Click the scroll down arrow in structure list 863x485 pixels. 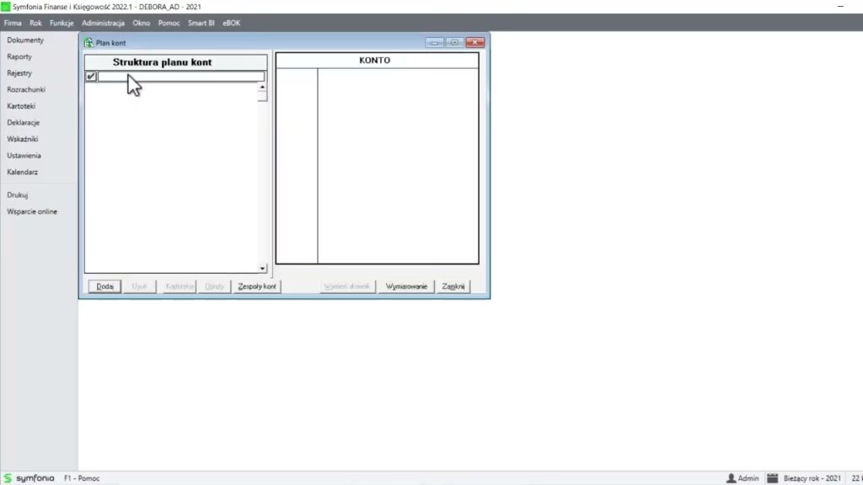point(262,269)
